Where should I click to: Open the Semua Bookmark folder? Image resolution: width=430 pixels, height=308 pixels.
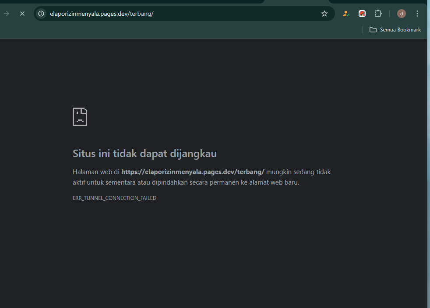click(395, 30)
